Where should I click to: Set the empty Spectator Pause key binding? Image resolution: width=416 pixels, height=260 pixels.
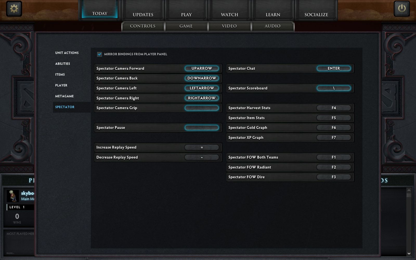[x=201, y=128]
